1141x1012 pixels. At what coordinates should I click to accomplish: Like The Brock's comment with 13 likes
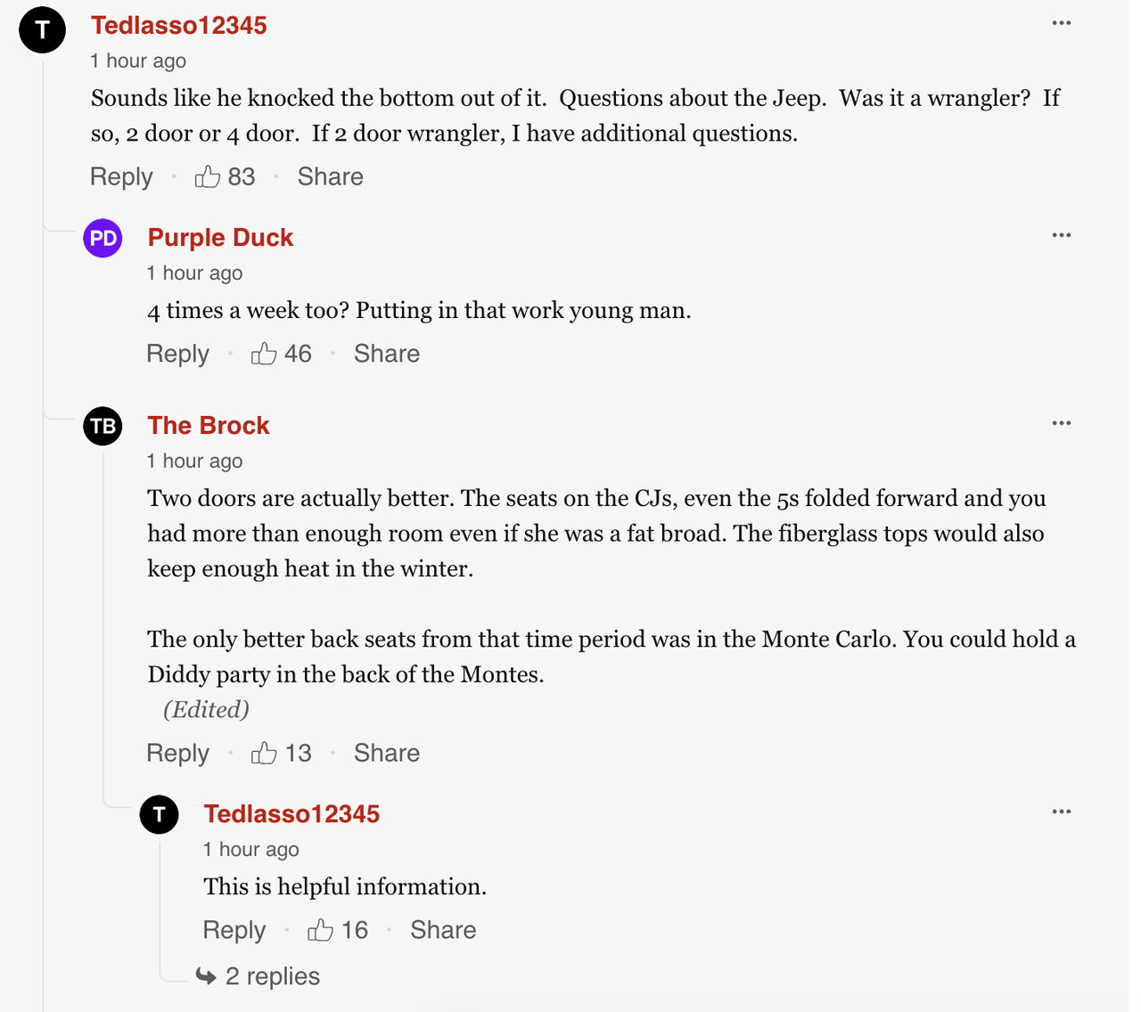click(264, 753)
